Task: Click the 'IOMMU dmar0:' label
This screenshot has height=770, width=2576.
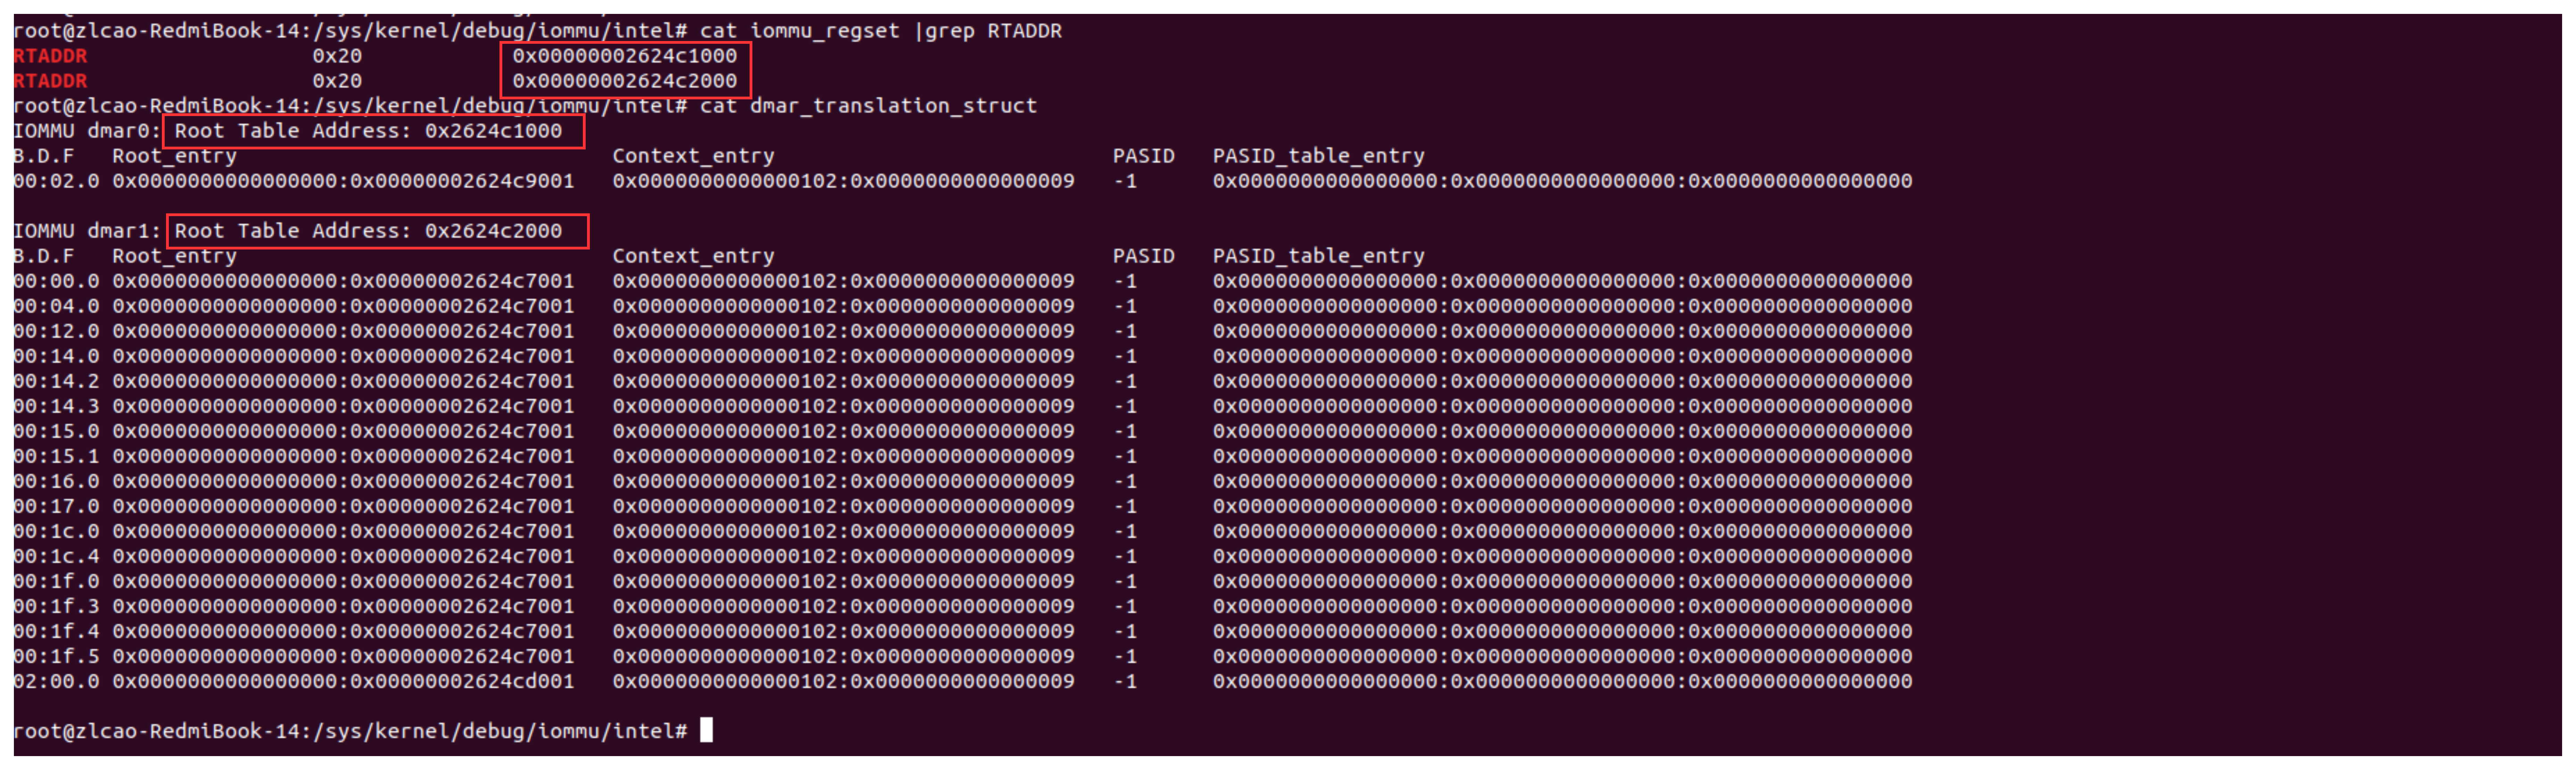Action: (86, 131)
